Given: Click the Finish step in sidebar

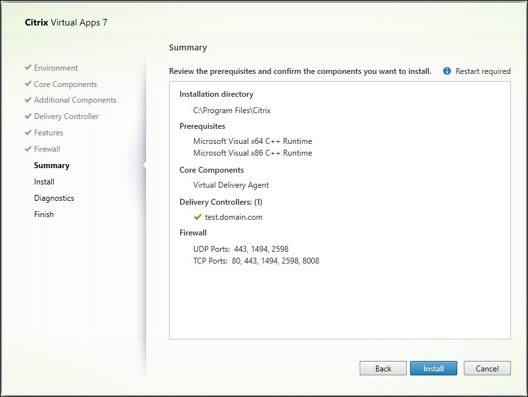Looking at the screenshot, I should coord(44,215).
